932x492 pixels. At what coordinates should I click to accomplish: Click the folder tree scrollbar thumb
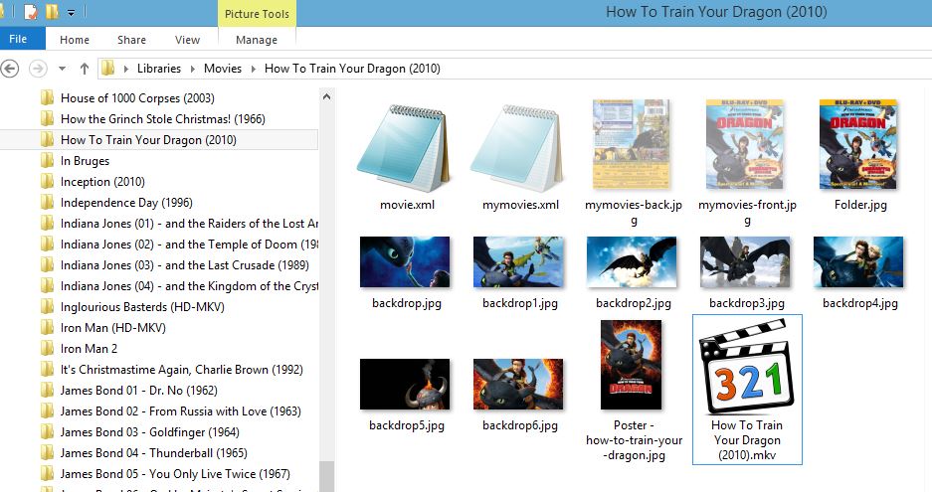point(326,476)
